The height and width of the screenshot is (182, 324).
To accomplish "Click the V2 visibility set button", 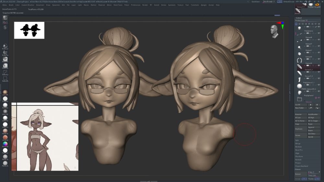I will 299,24.
